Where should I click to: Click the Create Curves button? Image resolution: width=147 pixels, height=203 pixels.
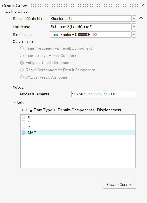119,185
